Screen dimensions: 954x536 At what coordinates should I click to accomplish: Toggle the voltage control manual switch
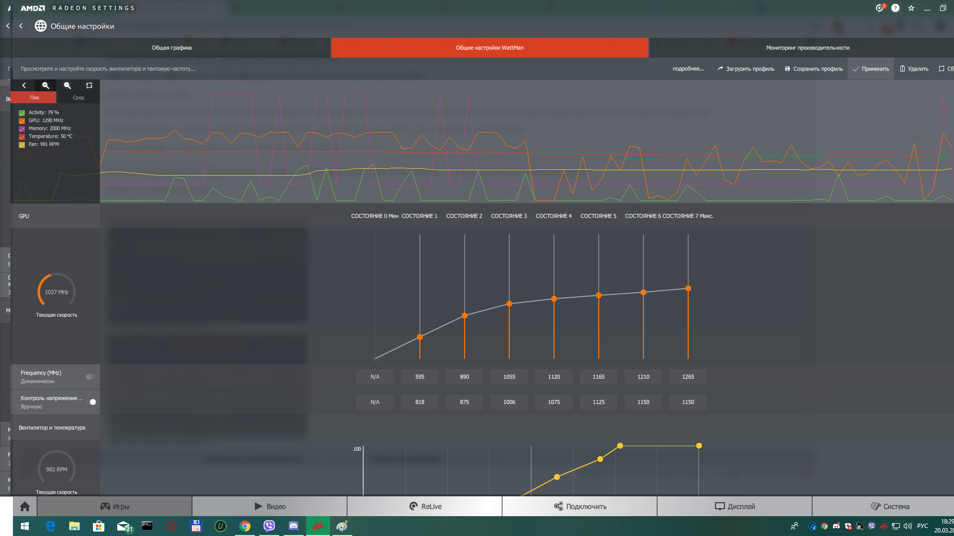click(91, 402)
